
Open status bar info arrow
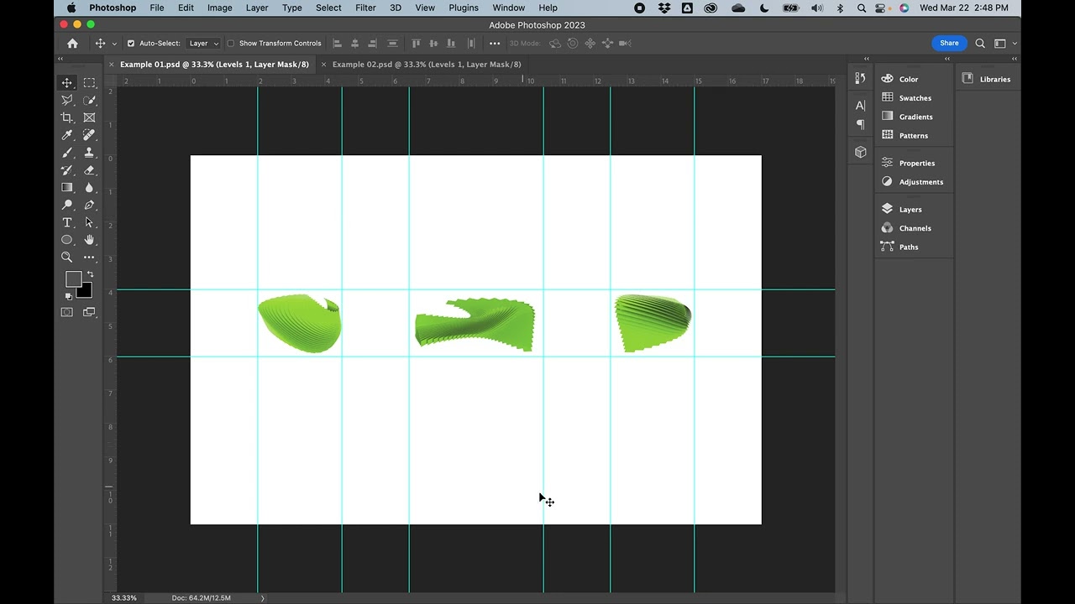point(262,598)
